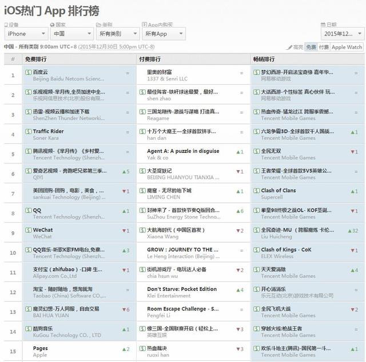Click publisher 1337 & Senri LLC
Image resolution: width=366 pixels, height=362 pixels.
[167, 79]
